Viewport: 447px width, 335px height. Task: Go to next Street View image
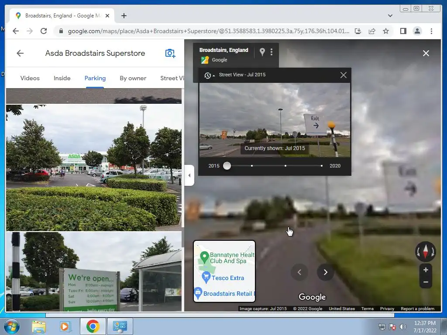coord(325,272)
